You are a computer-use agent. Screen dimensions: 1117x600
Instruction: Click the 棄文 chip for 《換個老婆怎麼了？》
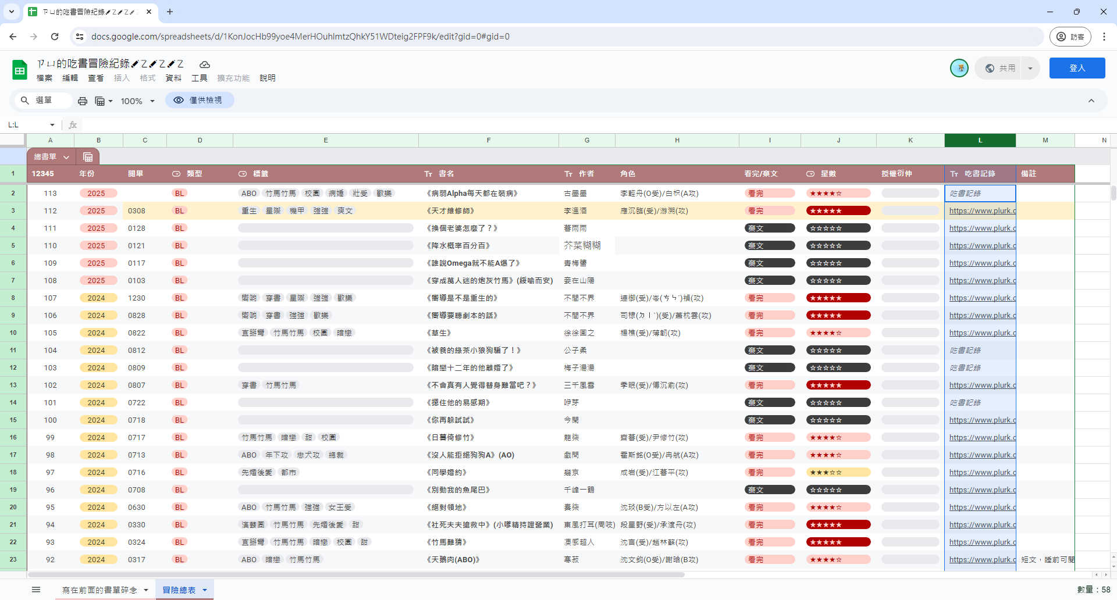(x=770, y=228)
